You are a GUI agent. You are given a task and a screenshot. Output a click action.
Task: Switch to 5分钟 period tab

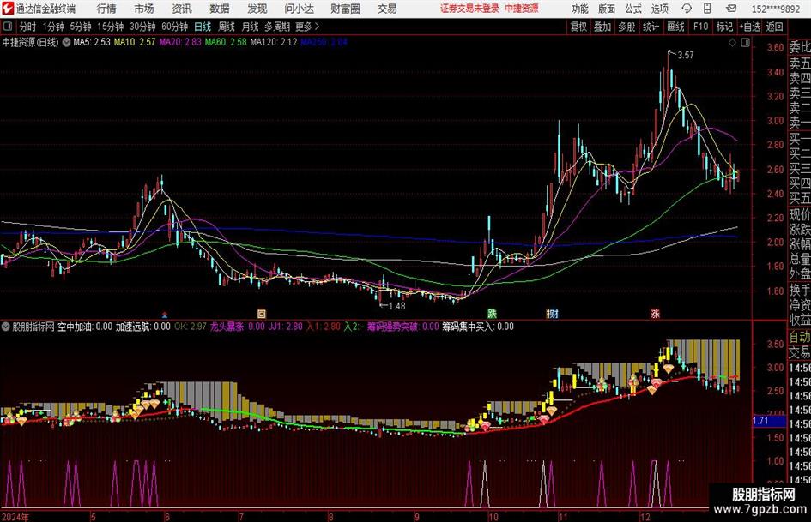coord(80,27)
